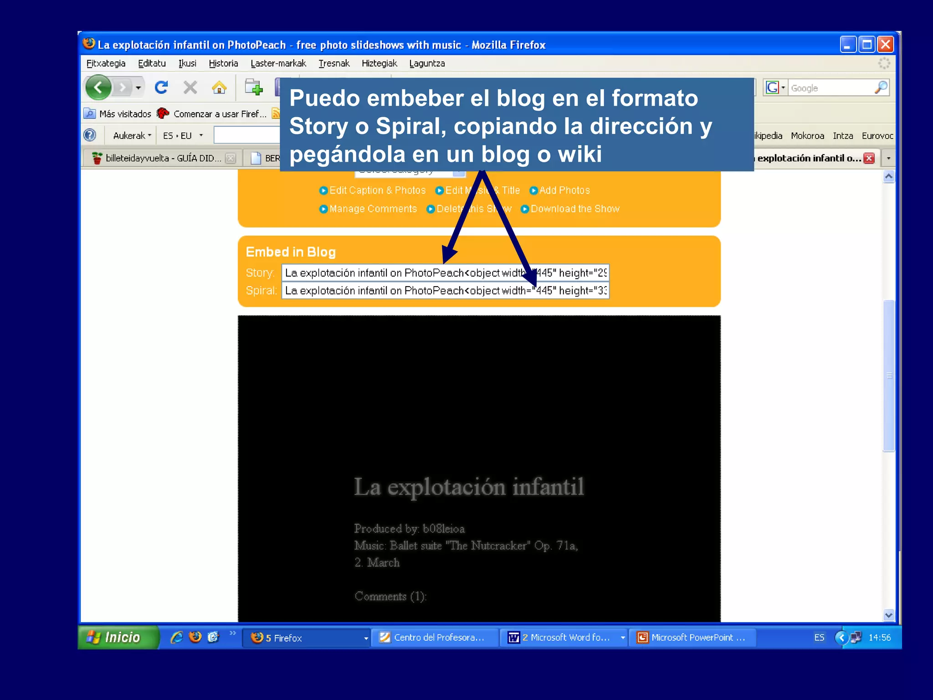Select the Story embed code field

click(x=446, y=273)
